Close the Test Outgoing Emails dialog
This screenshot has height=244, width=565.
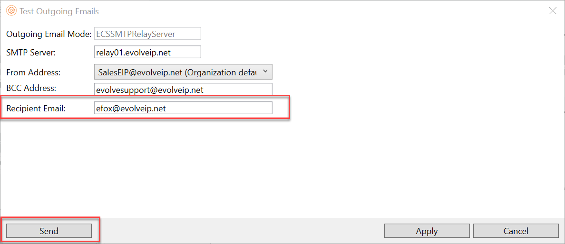coord(553,11)
